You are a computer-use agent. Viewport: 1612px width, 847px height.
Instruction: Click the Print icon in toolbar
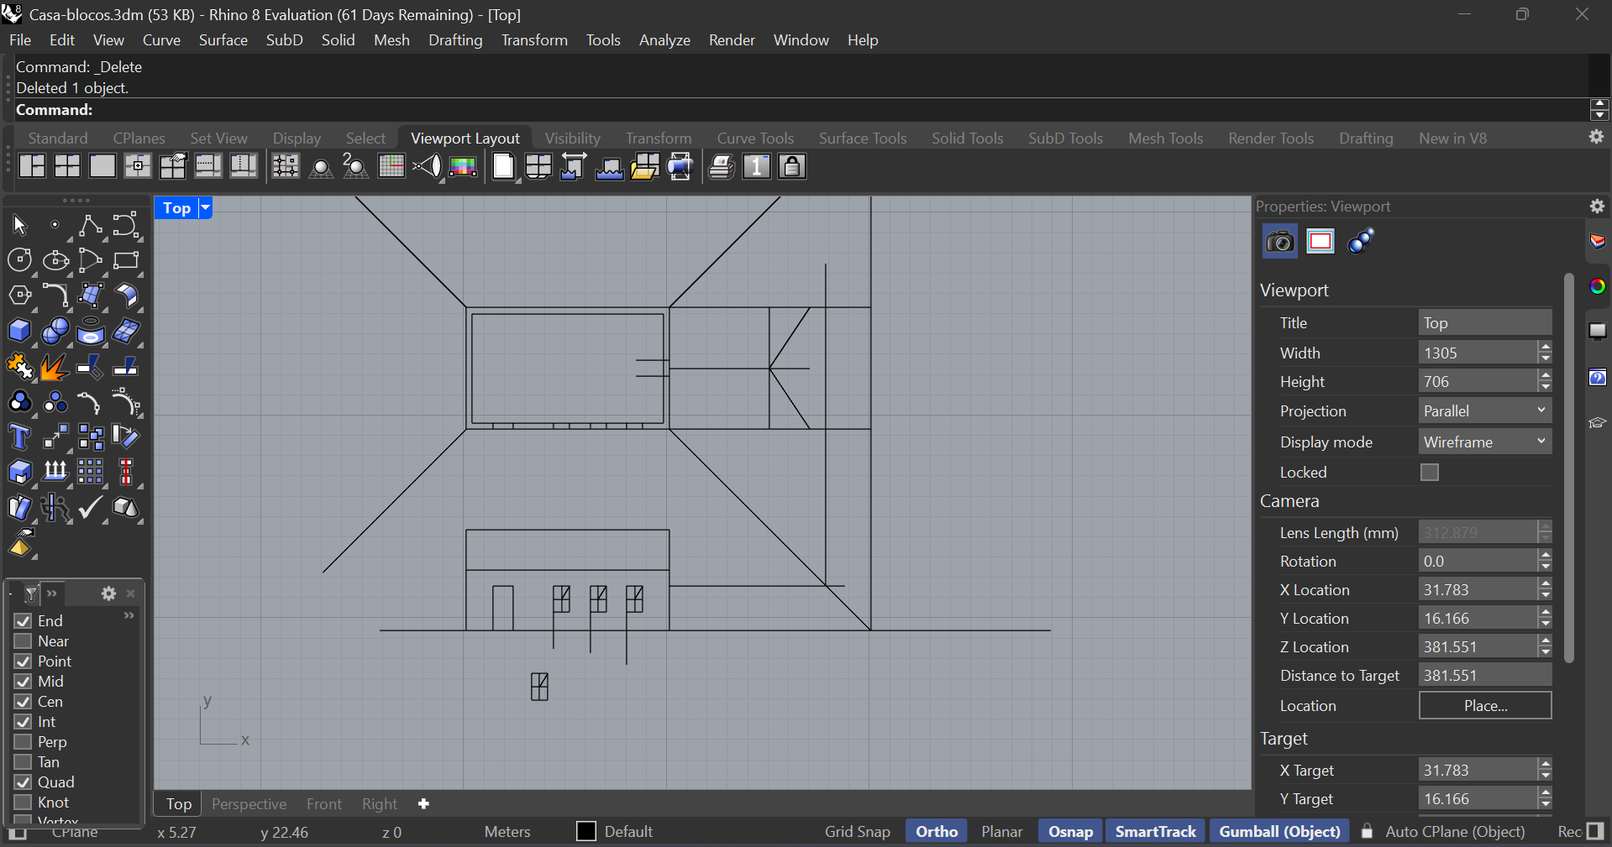coord(721,167)
